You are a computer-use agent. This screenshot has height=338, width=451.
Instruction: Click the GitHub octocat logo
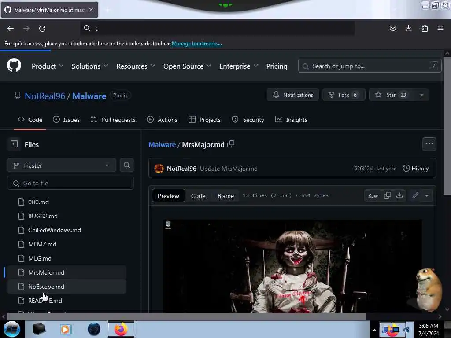[x=14, y=66]
